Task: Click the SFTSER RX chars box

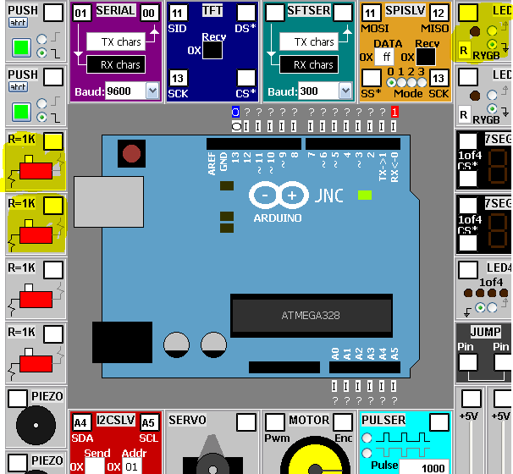Action: click(309, 64)
